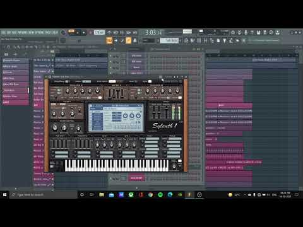Click the 3:03 song time display
This screenshot has height=227, width=303.
153,33
